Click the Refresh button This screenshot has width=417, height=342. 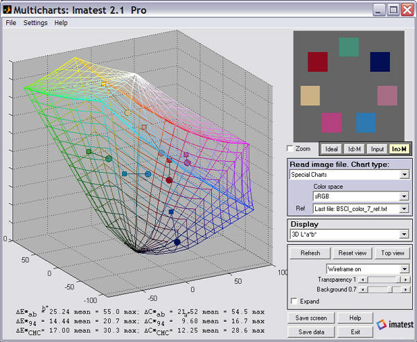point(310,253)
